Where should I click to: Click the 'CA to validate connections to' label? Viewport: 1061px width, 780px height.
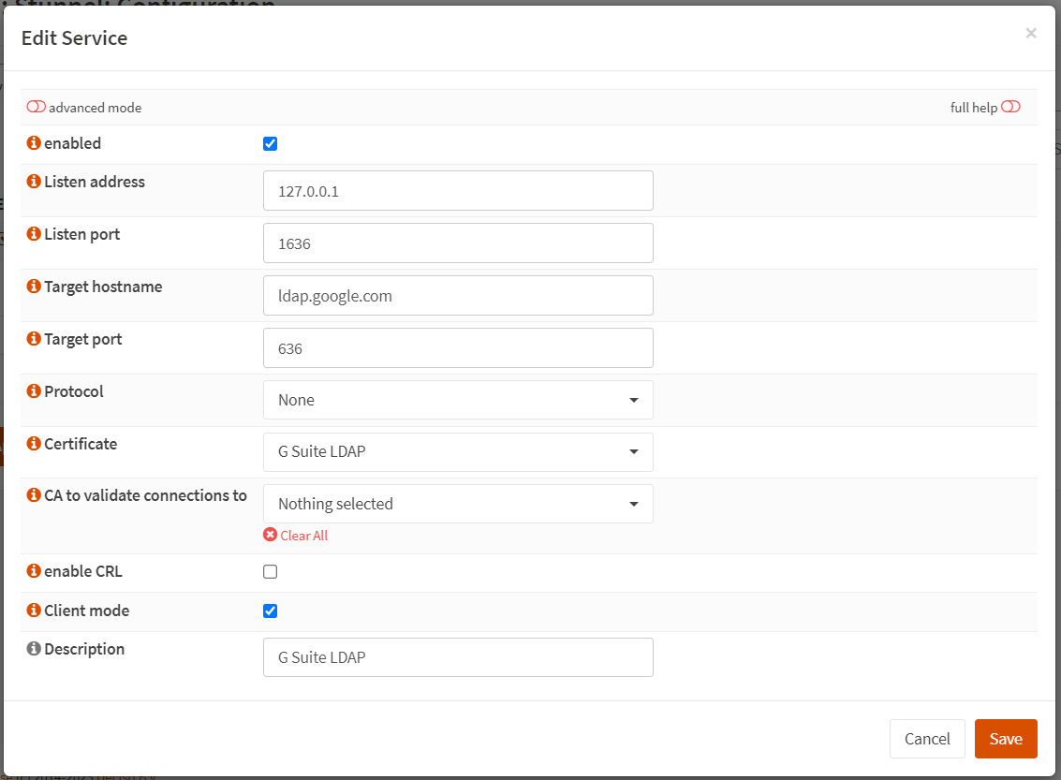coord(145,495)
